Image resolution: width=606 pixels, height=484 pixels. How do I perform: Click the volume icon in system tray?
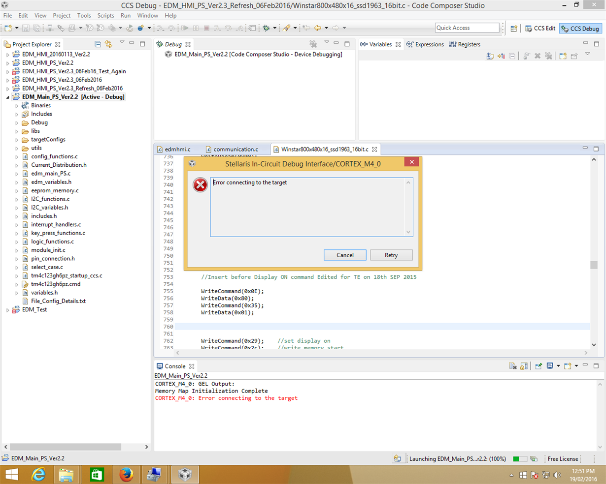557,475
